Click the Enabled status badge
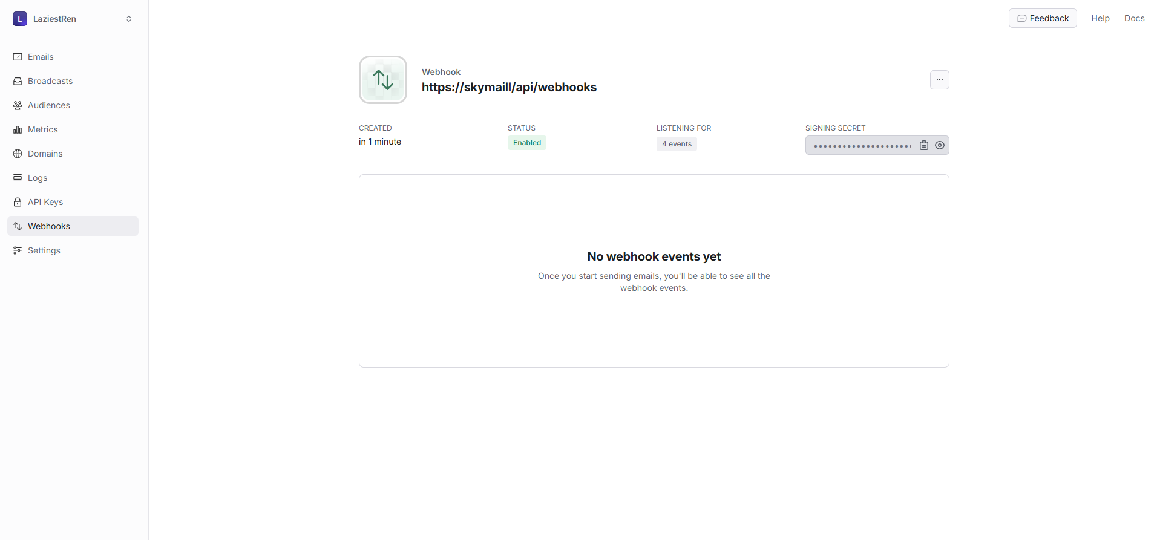The height and width of the screenshot is (540, 1157). (x=527, y=143)
